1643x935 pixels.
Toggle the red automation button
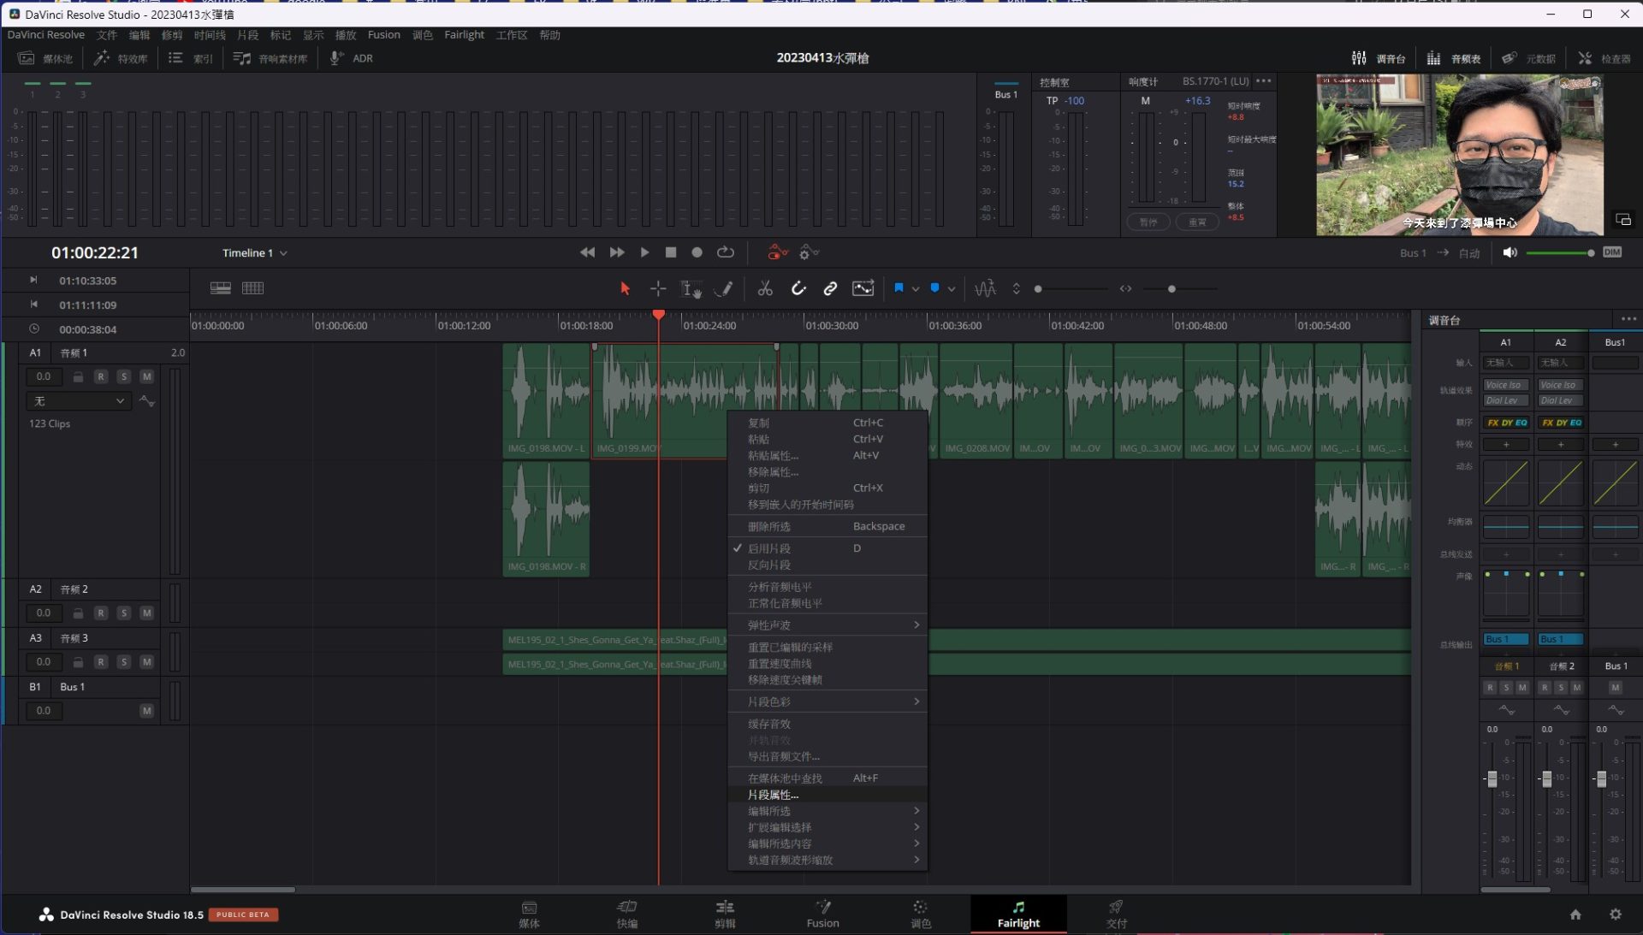click(777, 252)
